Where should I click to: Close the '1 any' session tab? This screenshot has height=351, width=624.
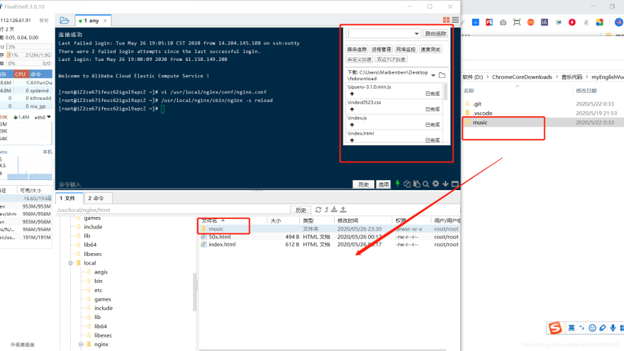point(105,21)
